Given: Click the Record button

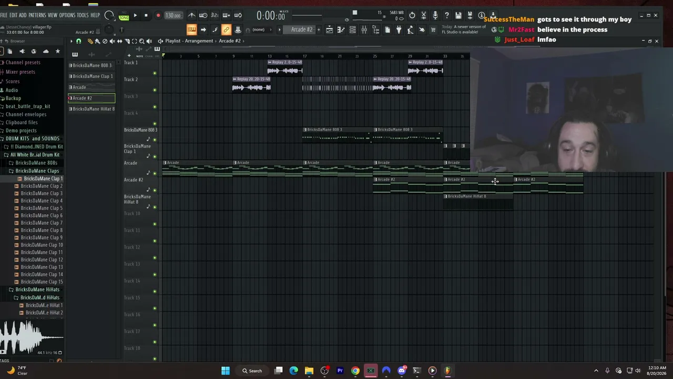Looking at the screenshot, I should click(158, 15).
